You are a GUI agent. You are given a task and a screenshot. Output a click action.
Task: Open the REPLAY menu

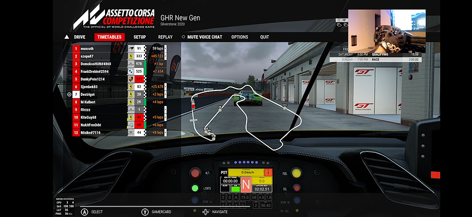[x=165, y=37]
